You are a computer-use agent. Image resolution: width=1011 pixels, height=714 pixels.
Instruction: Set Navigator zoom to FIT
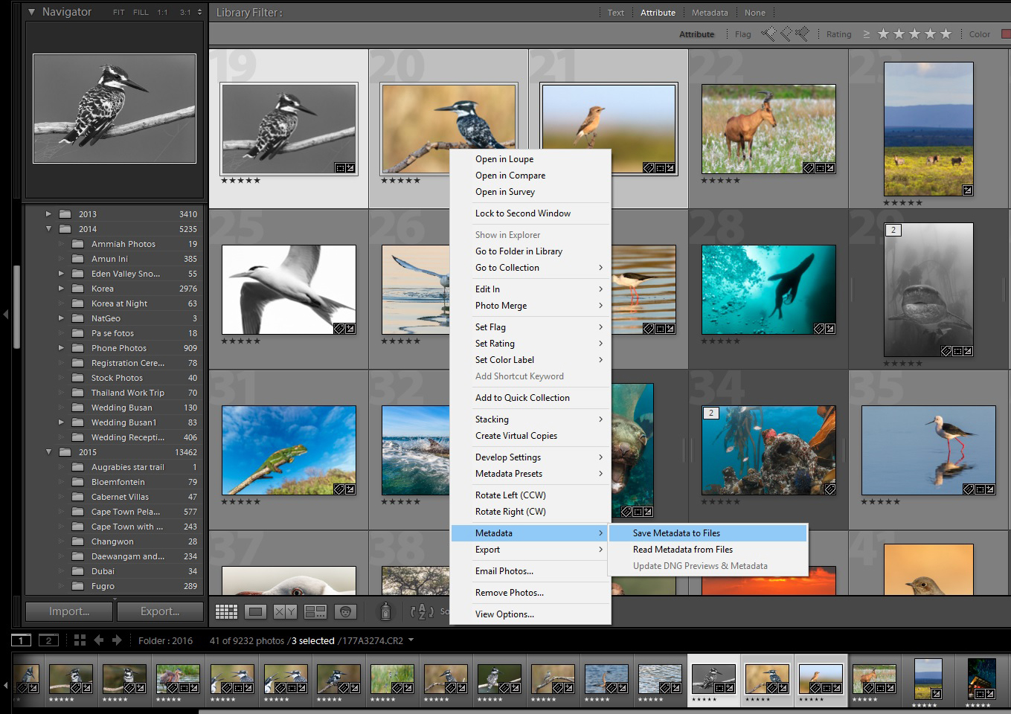pos(119,13)
